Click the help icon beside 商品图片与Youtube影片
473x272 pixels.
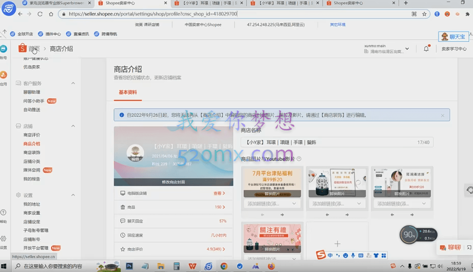(x=299, y=159)
